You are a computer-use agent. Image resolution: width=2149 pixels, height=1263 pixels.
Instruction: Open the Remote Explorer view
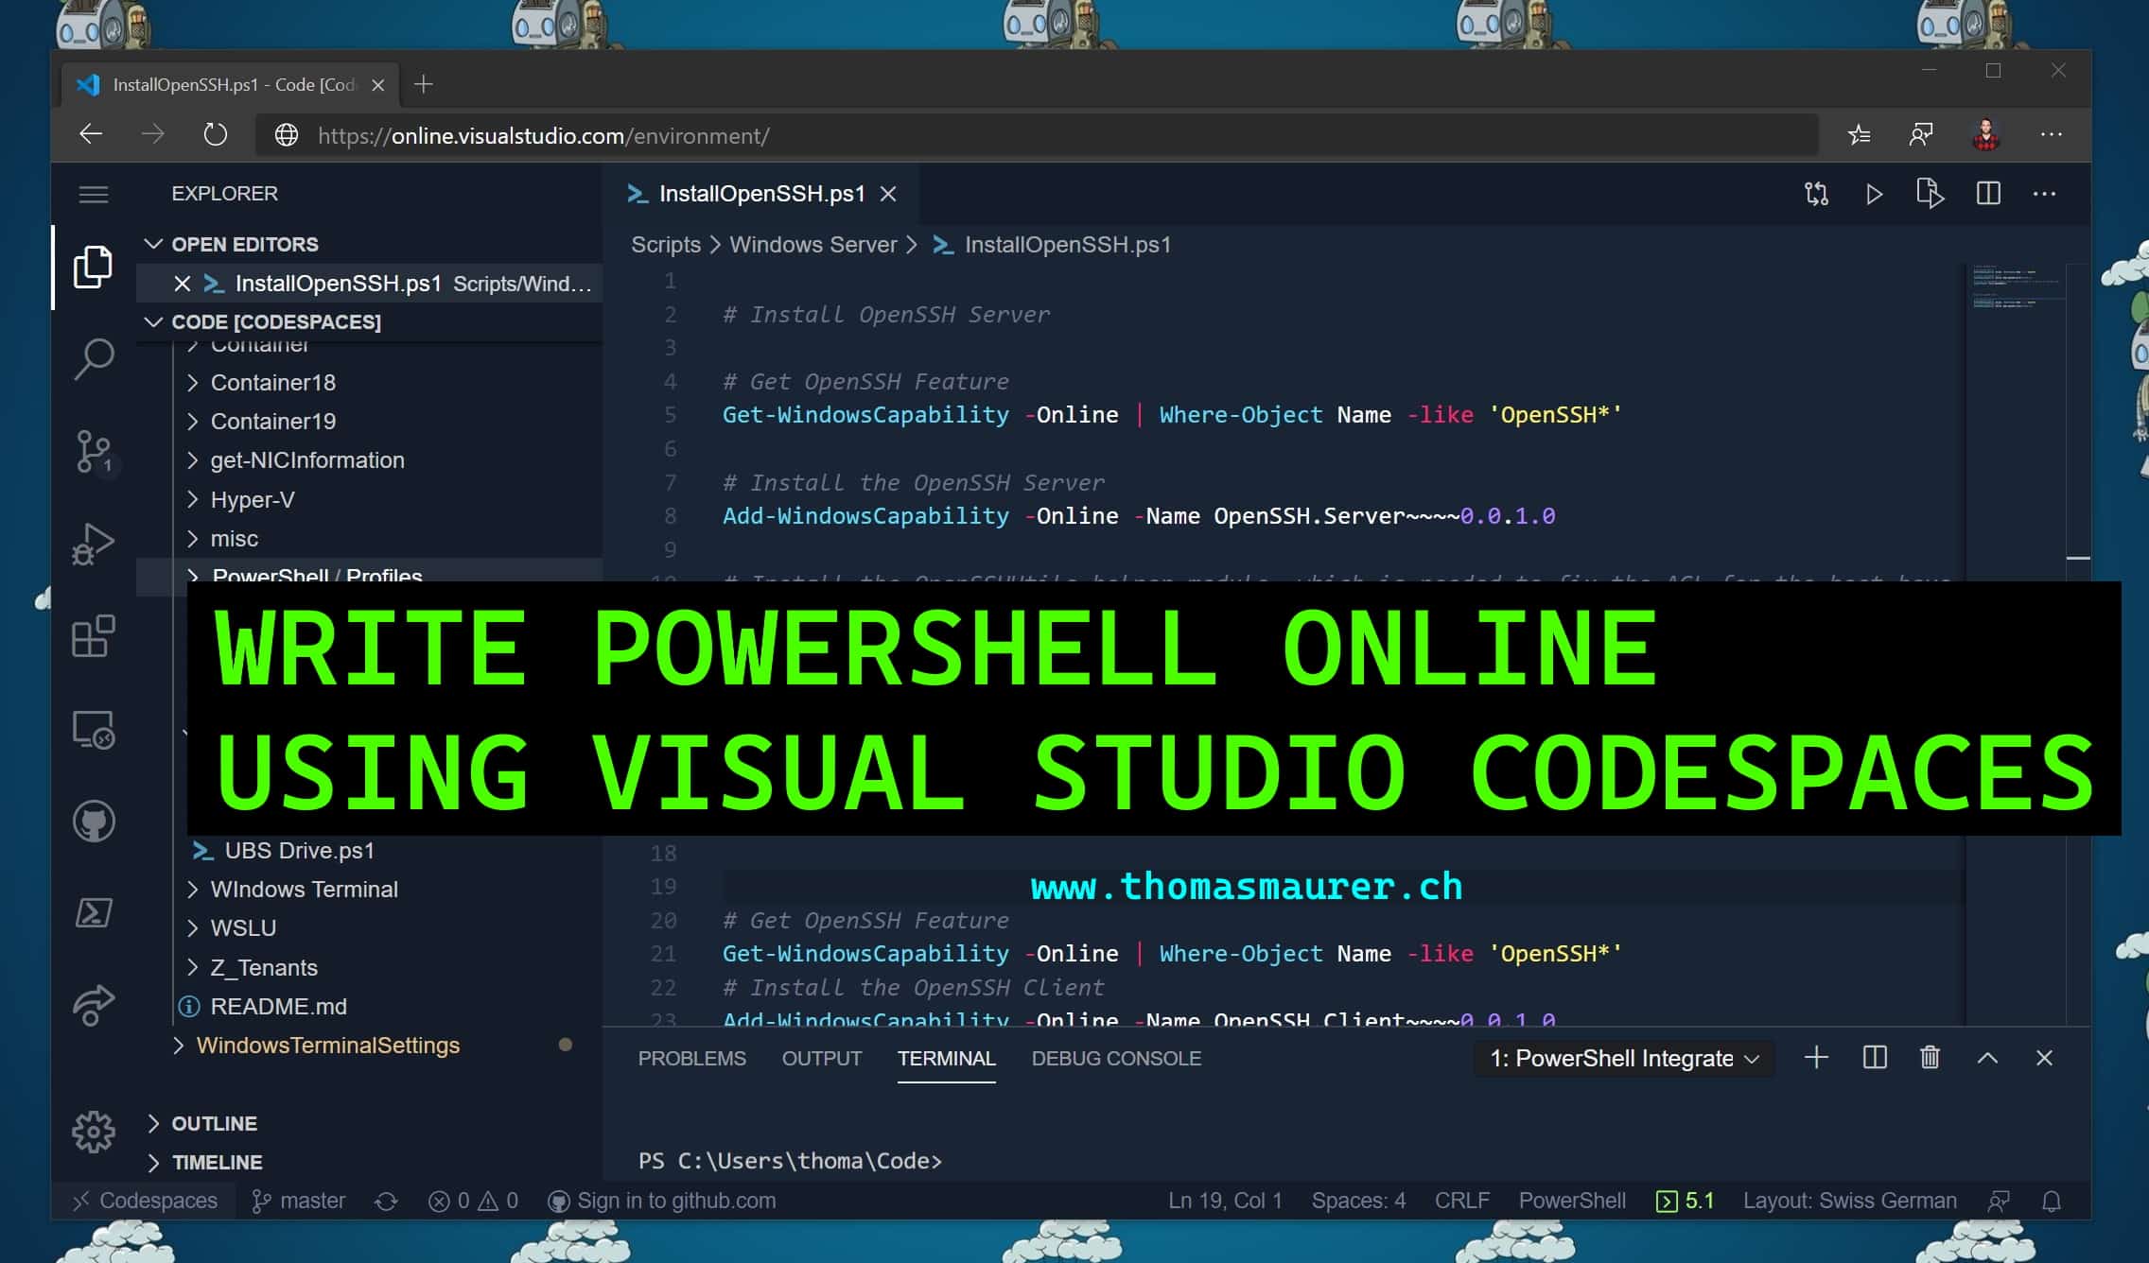pyautogui.click(x=93, y=729)
